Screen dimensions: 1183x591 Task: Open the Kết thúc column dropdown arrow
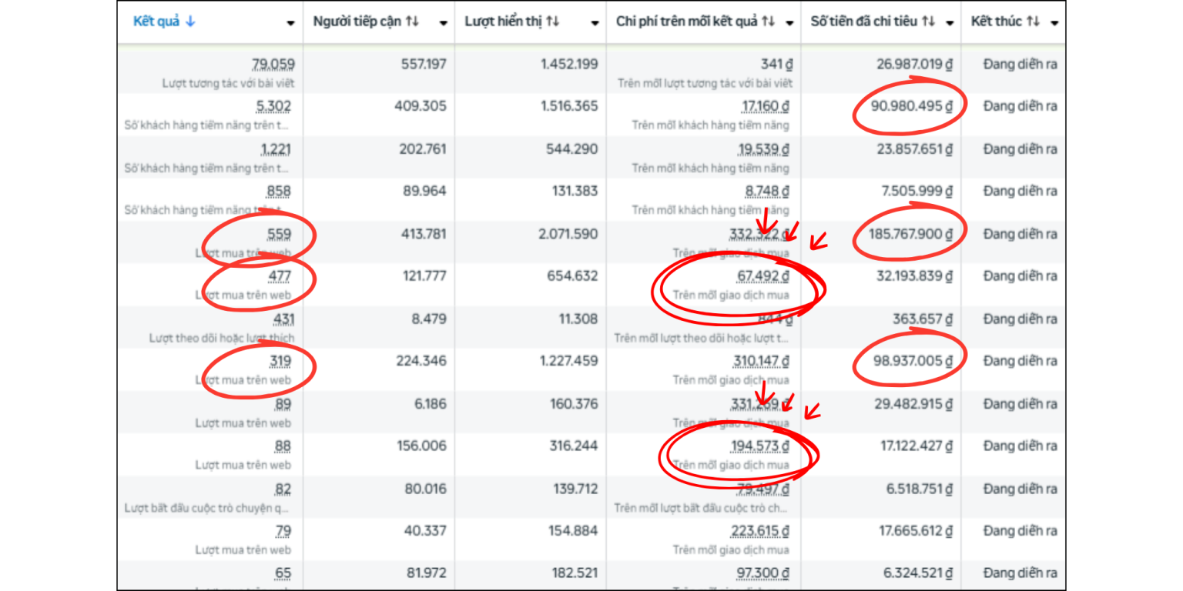[x=1054, y=23]
